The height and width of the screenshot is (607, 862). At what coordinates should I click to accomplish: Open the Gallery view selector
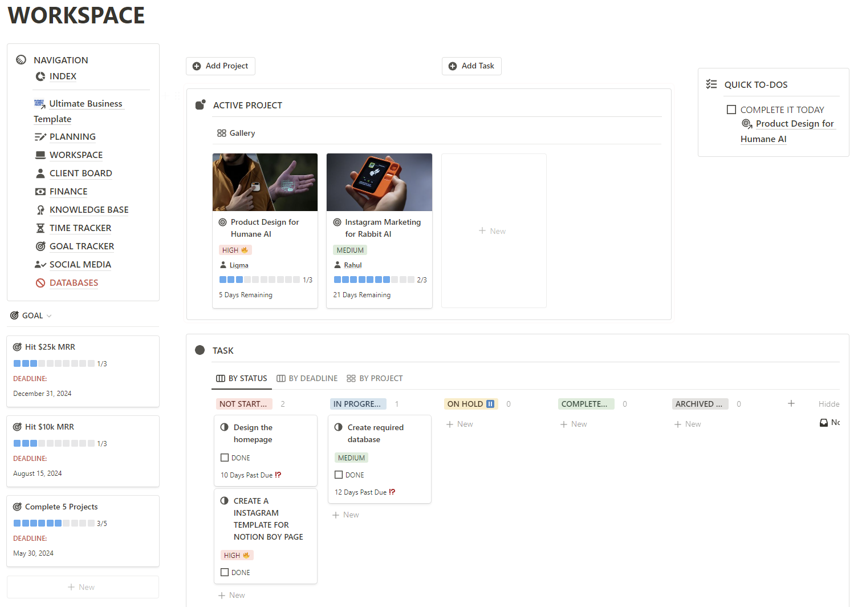coord(236,133)
